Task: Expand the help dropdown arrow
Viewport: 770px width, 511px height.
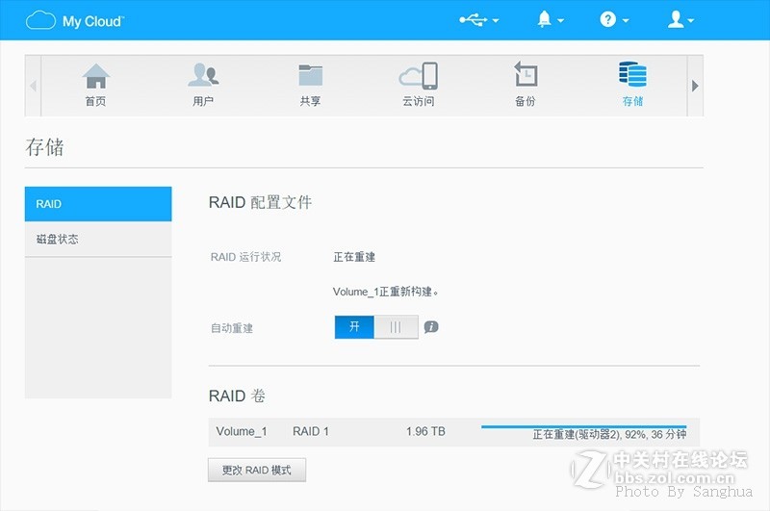Action: (626, 20)
